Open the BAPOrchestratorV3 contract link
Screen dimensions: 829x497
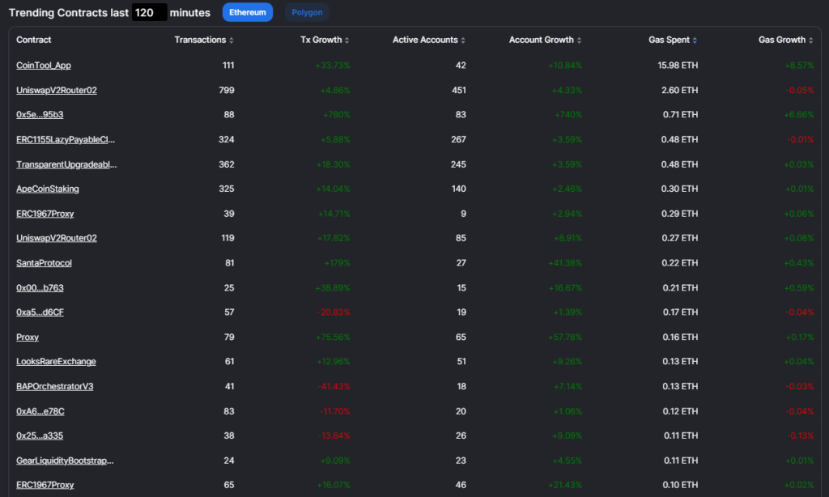(x=54, y=386)
